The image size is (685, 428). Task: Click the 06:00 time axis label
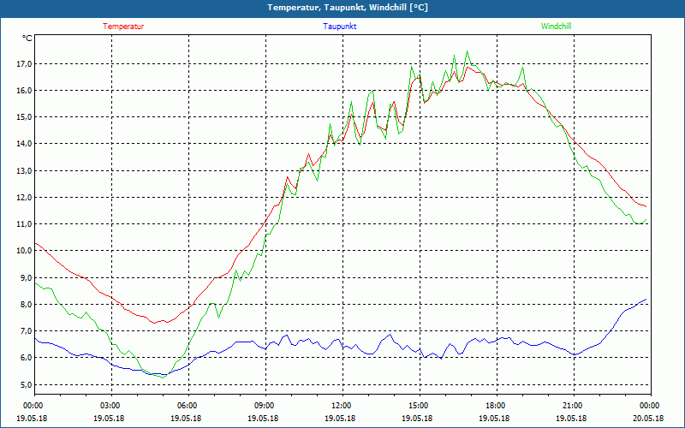[x=188, y=406]
